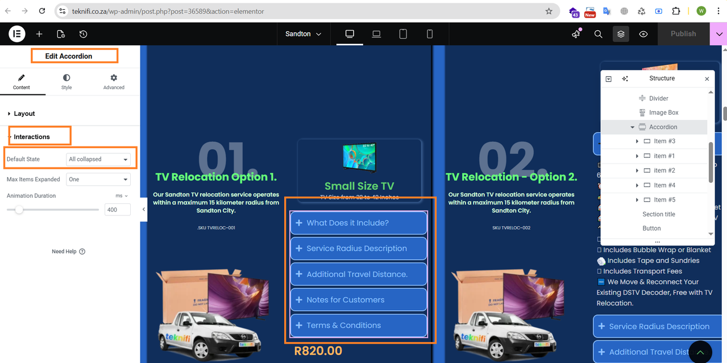Screen dimensions: 727x363
Task: Bookmark this page with star icon
Action: click(x=549, y=11)
